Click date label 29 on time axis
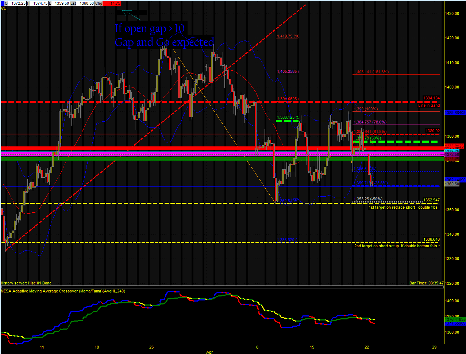 coord(434,347)
